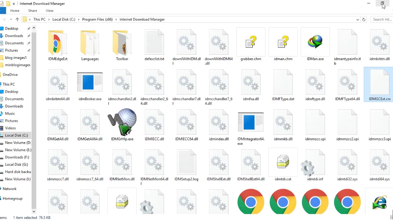
Task: Open the Home ribbon tab
Action: pyautogui.click(x=15, y=11)
